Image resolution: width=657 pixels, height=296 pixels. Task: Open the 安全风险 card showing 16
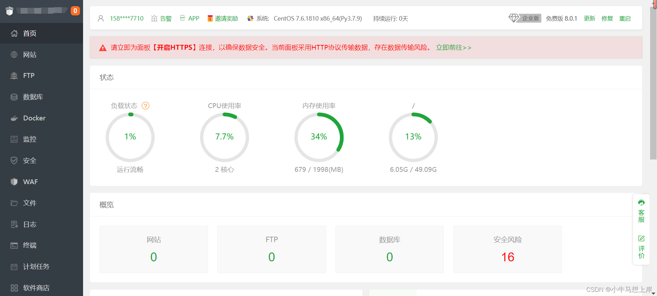pyautogui.click(x=508, y=249)
